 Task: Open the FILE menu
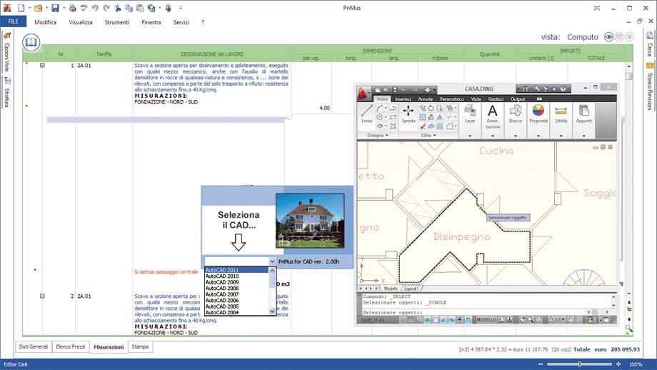click(14, 21)
